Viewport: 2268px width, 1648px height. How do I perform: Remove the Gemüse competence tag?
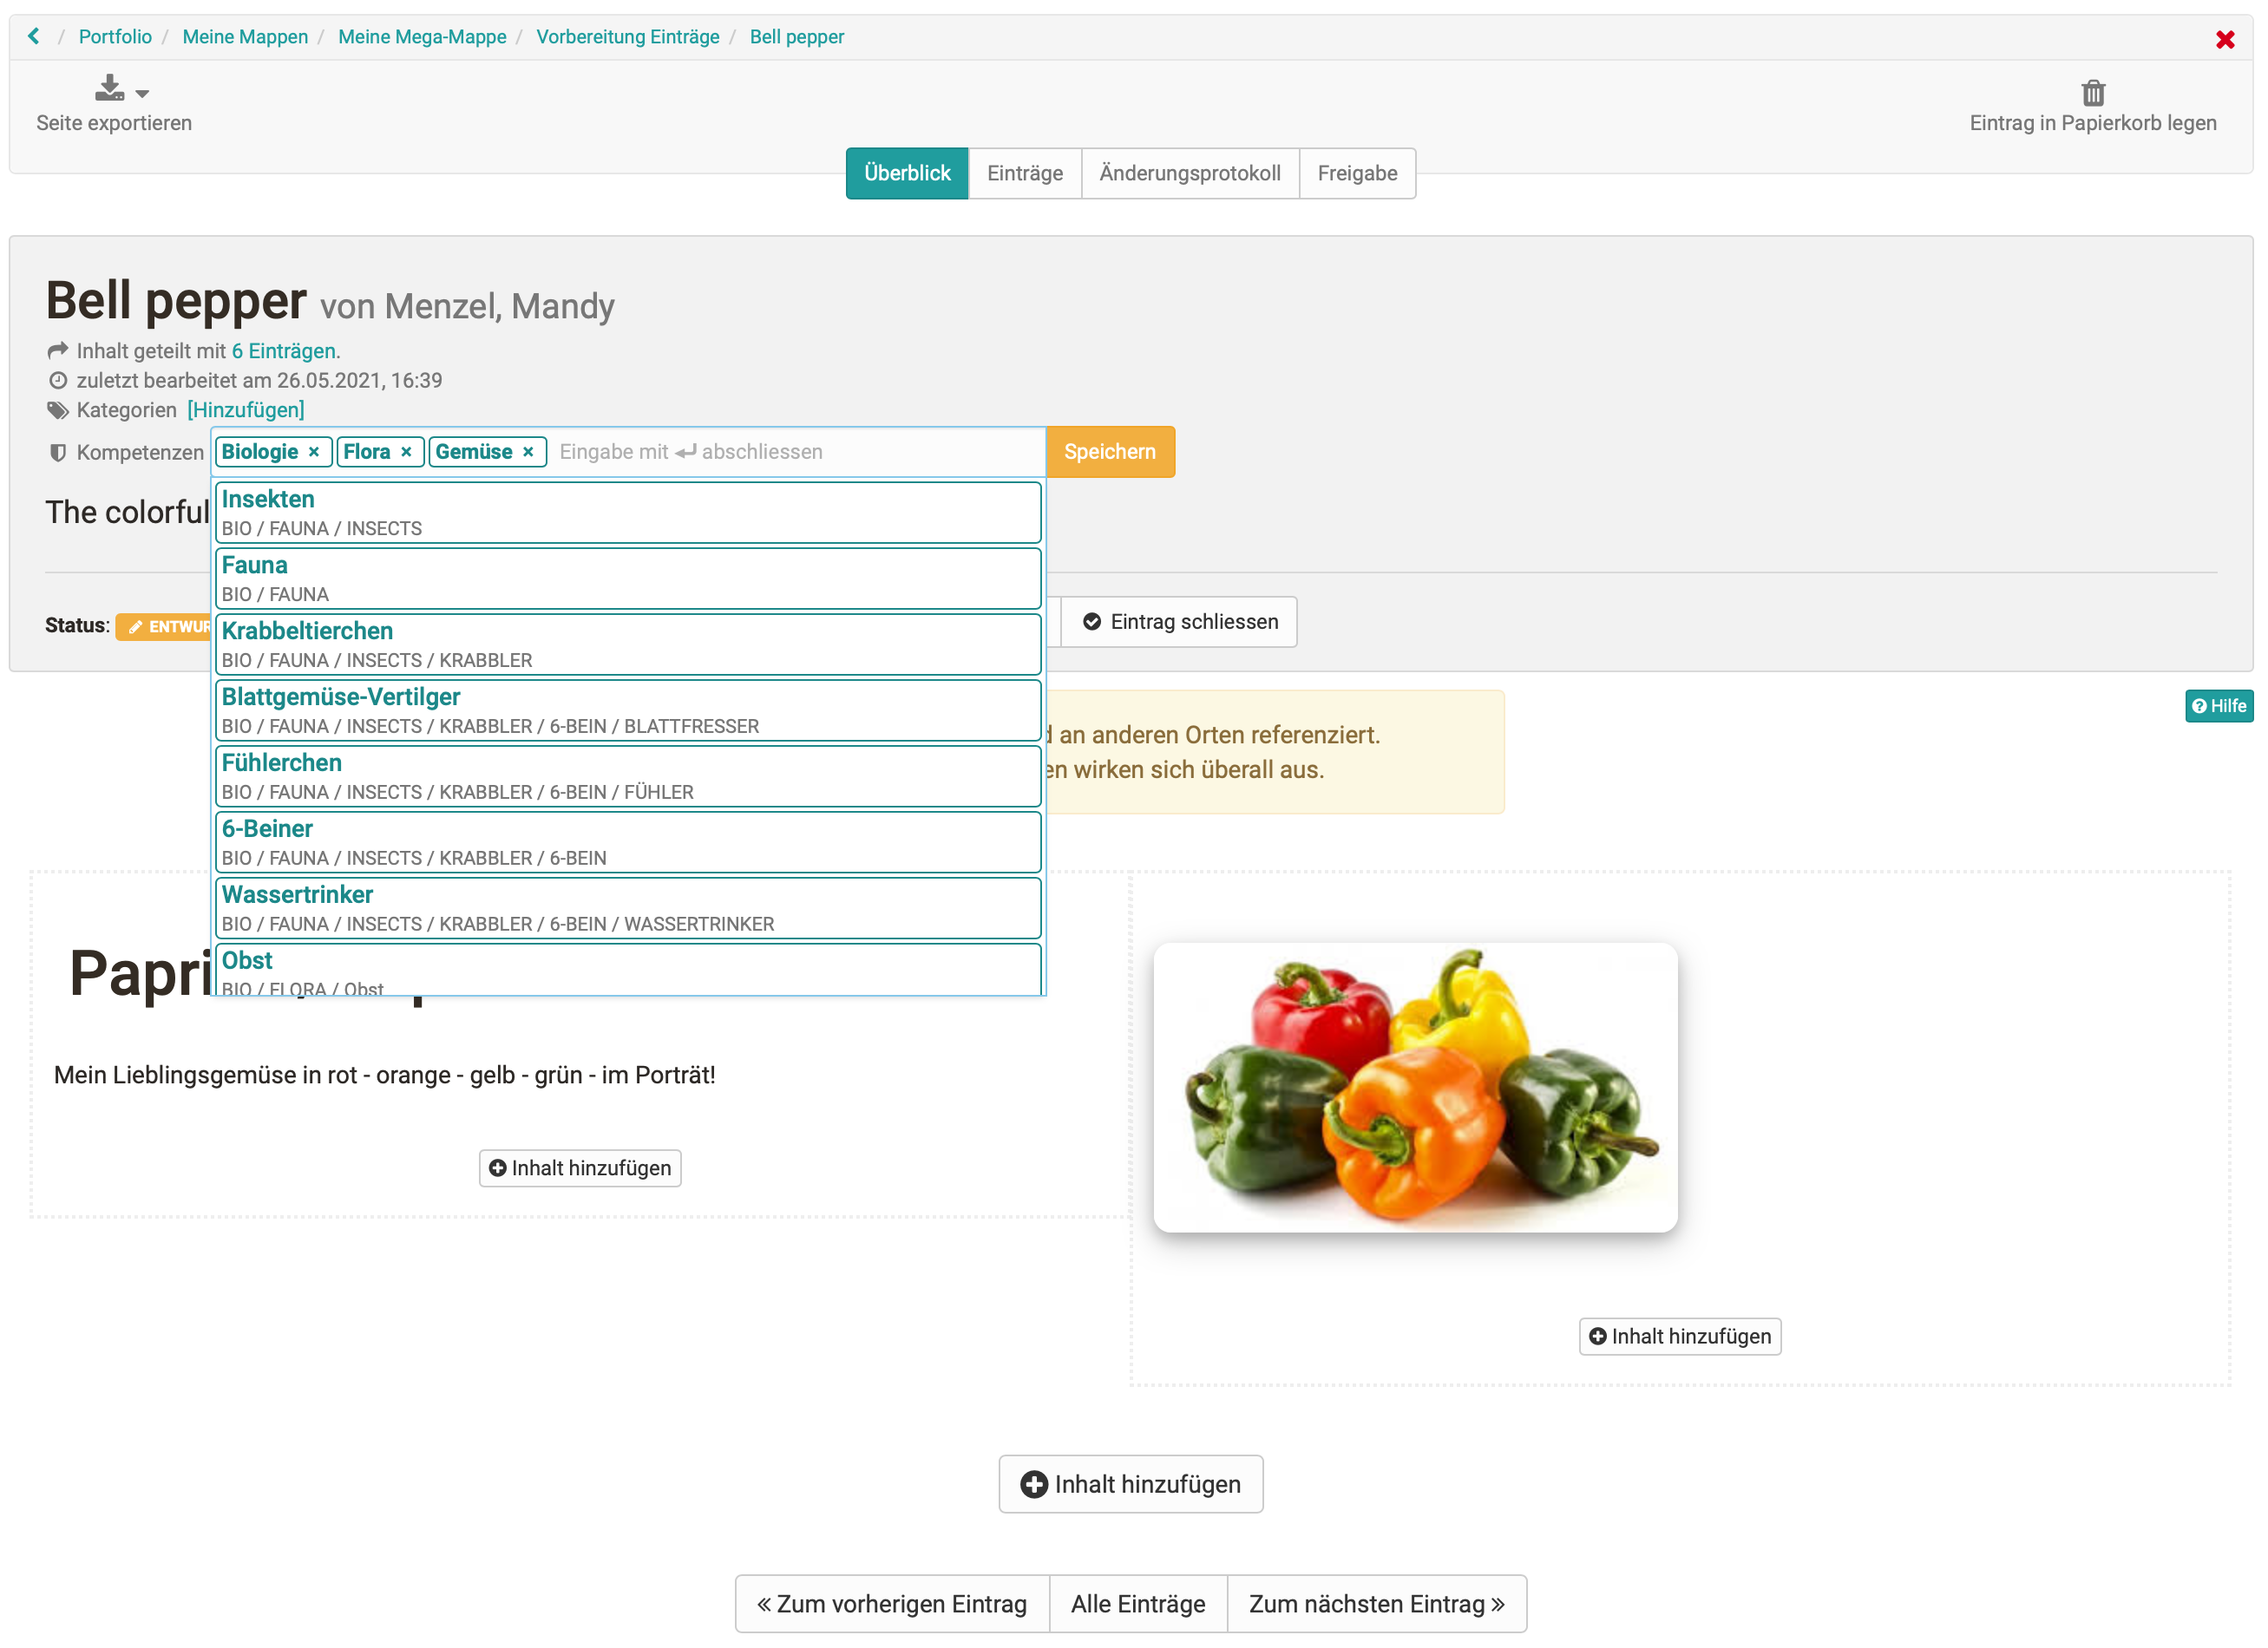tap(528, 453)
